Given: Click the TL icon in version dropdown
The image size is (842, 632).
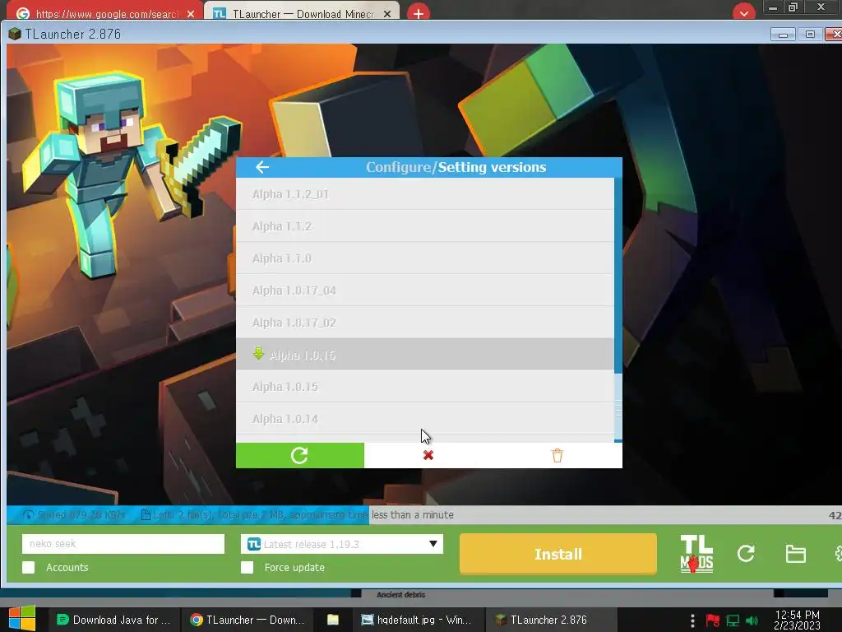Looking at the screenshot, I should coord(253,544).
